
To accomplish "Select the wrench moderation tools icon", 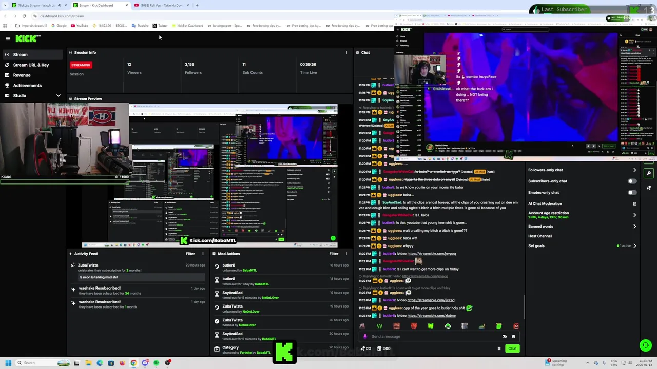I will pyautogui.click(x=649, y=173).
